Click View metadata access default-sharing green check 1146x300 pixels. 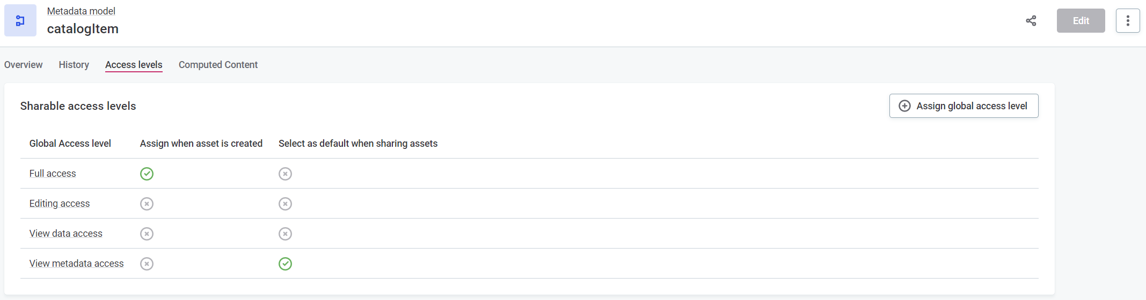click(x=285, y=264)
